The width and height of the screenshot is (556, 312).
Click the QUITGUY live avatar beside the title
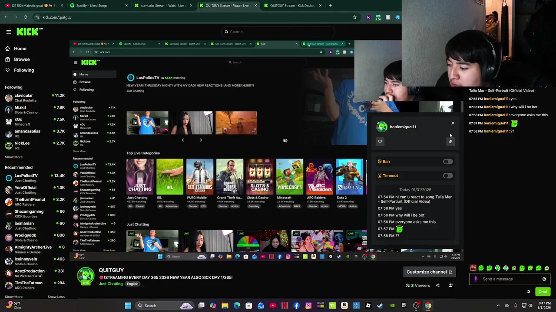pyautogui.click(x=86, y=277)
